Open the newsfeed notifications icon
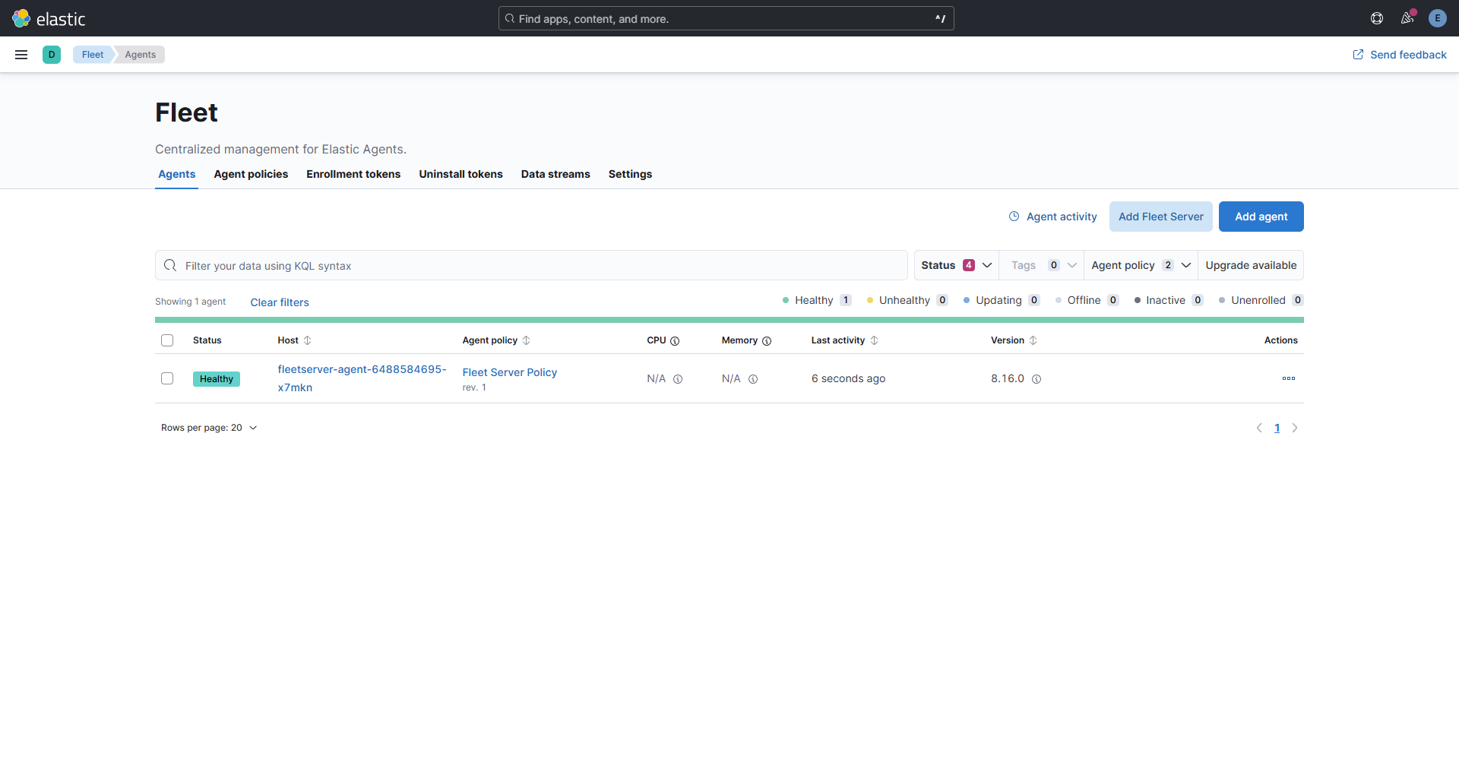The height and width of the screenshot is (759, 1459). click(1407, 18)
